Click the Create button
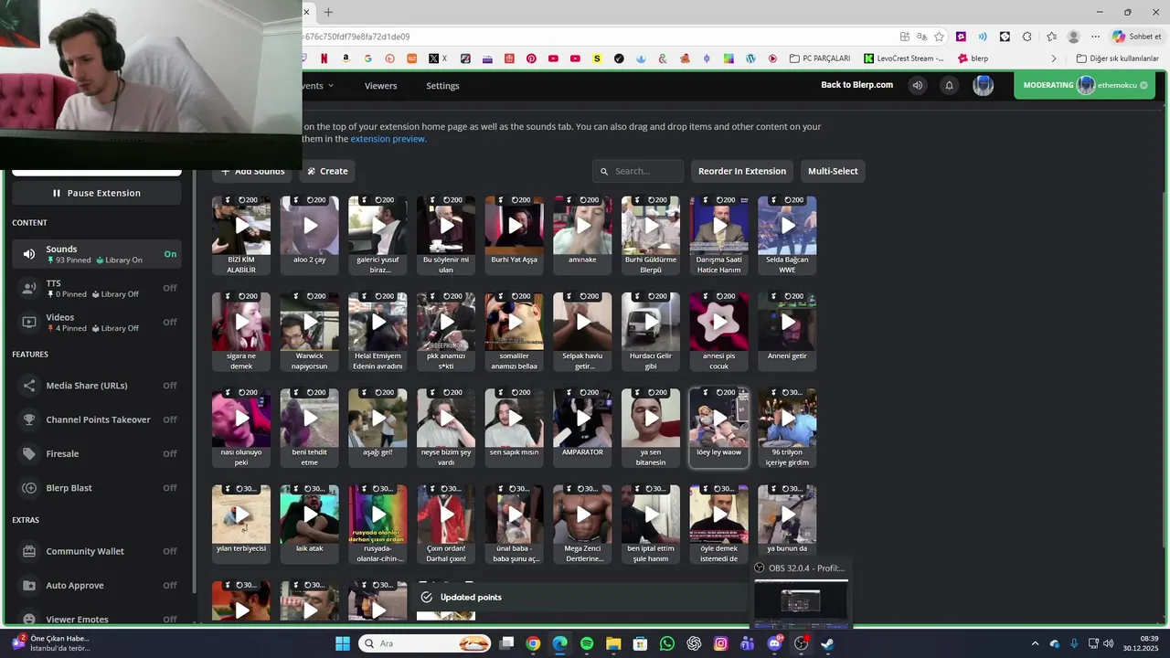 [x=327, y=171]
